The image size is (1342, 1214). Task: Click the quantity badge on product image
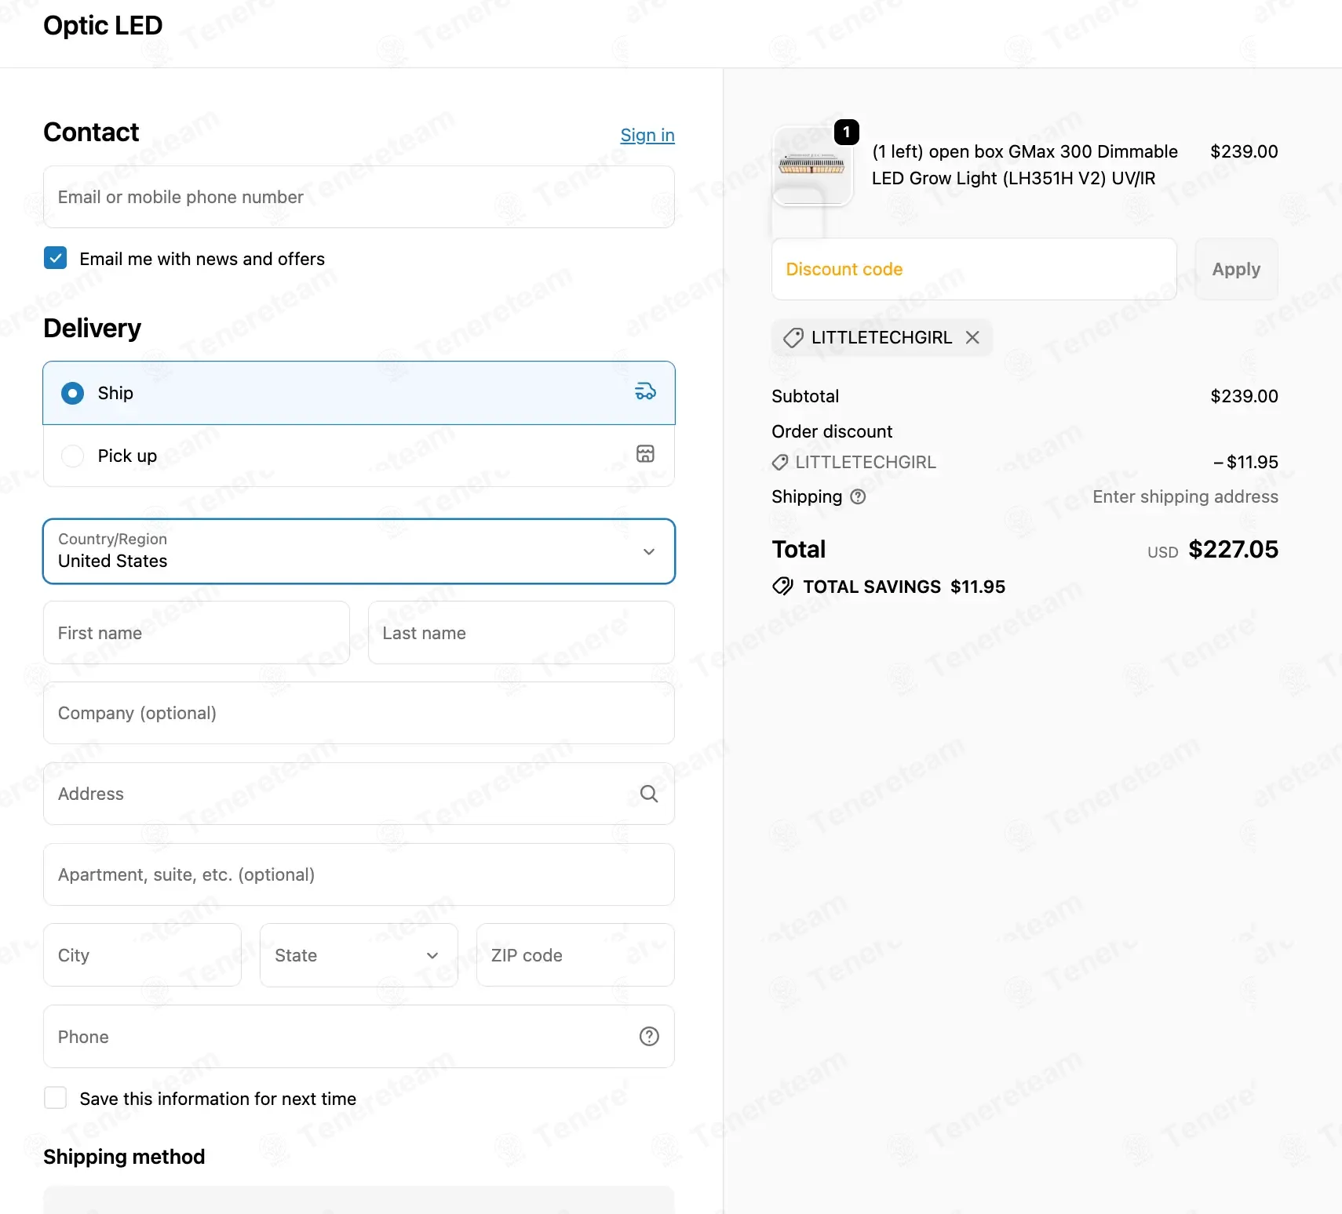[846, 132]
